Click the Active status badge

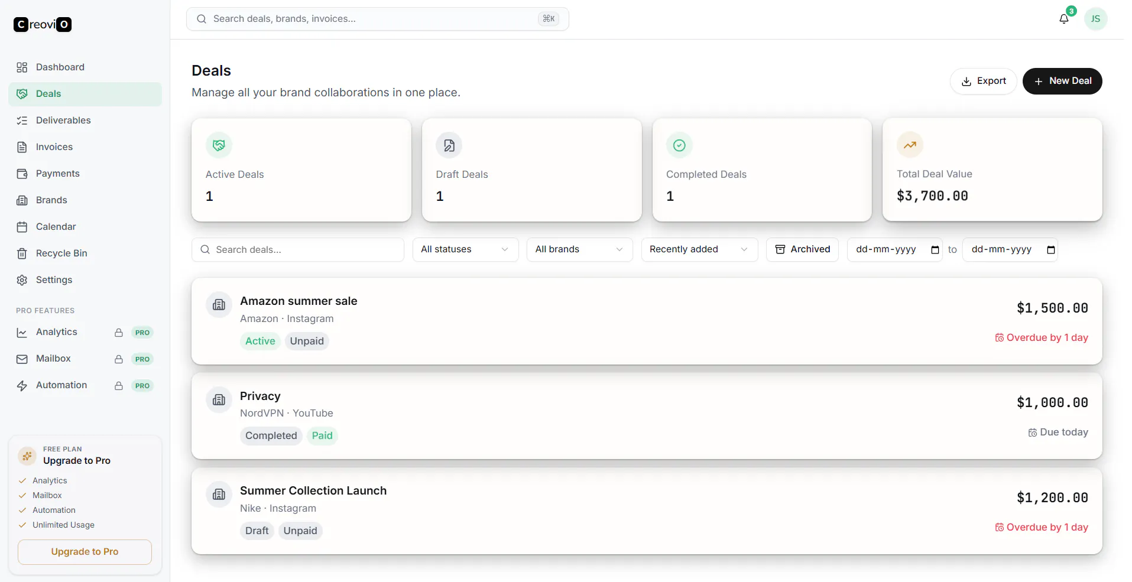[x=260, y=341]
